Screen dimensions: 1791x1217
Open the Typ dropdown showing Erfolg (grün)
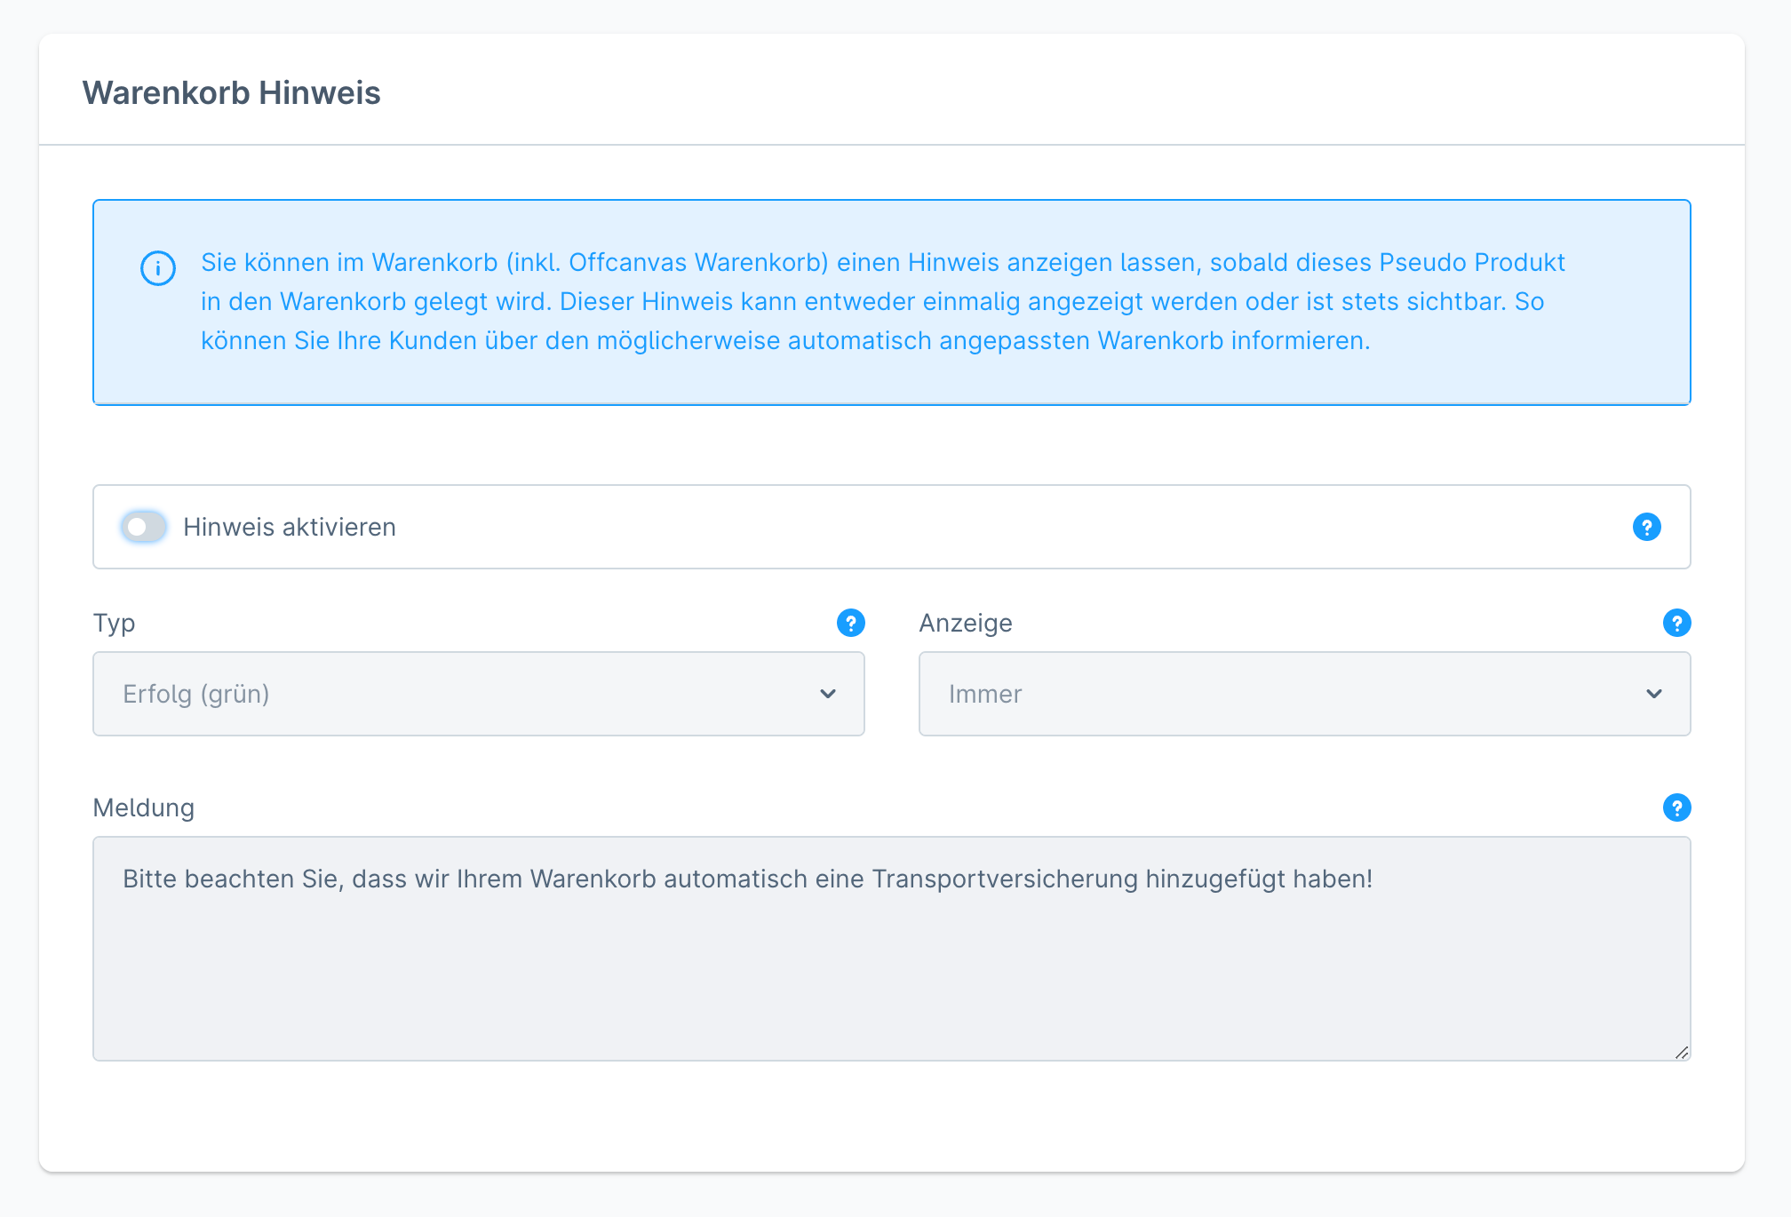(479, 694)
